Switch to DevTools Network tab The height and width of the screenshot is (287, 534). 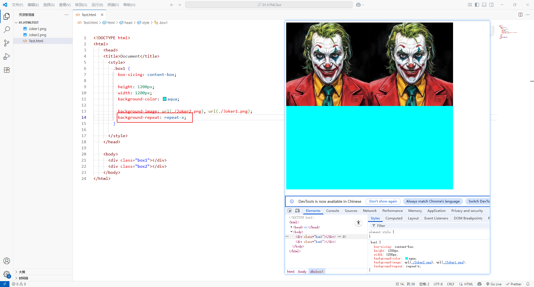tap(370, 211)
